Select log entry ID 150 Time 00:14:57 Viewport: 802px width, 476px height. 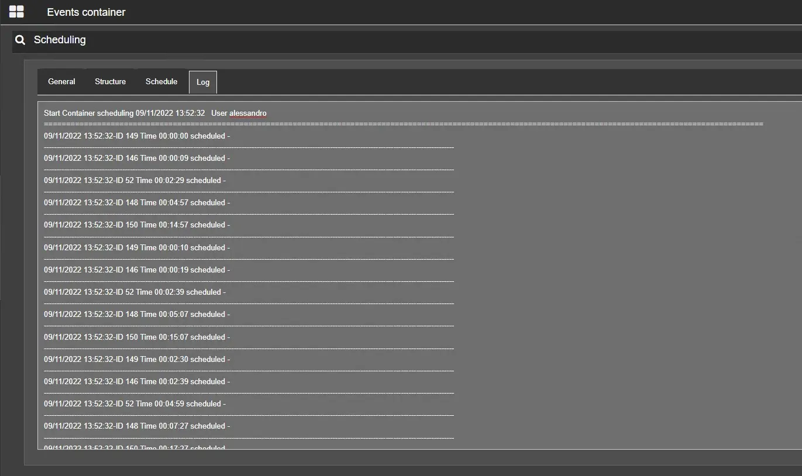[x=137, y=225]
